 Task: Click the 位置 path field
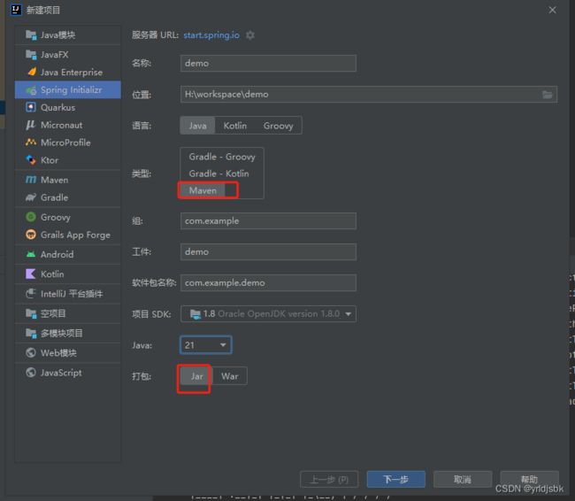(x=369, y=95)
